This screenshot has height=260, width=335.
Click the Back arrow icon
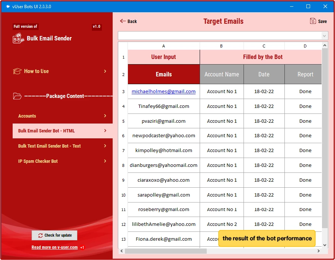click(x=123, y=21)
